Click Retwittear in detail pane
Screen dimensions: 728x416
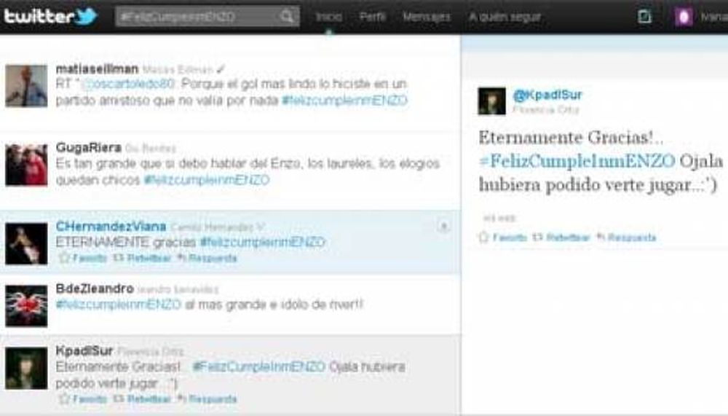pos(561,238)
